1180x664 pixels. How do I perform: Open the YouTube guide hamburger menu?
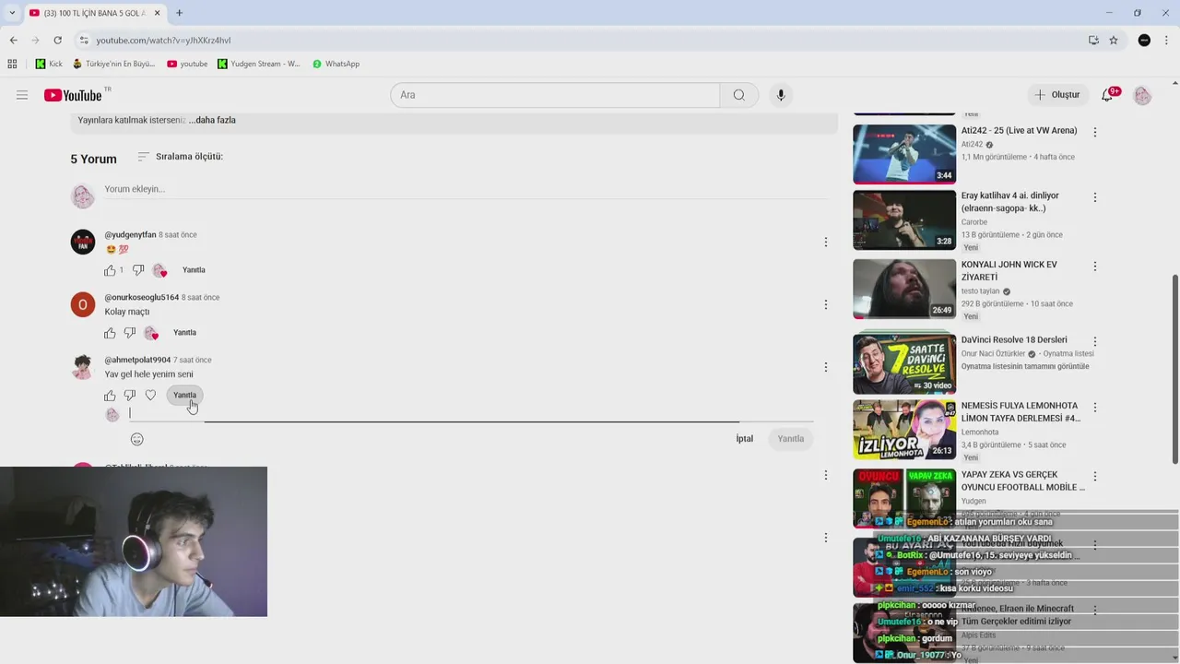coord(22,95)
